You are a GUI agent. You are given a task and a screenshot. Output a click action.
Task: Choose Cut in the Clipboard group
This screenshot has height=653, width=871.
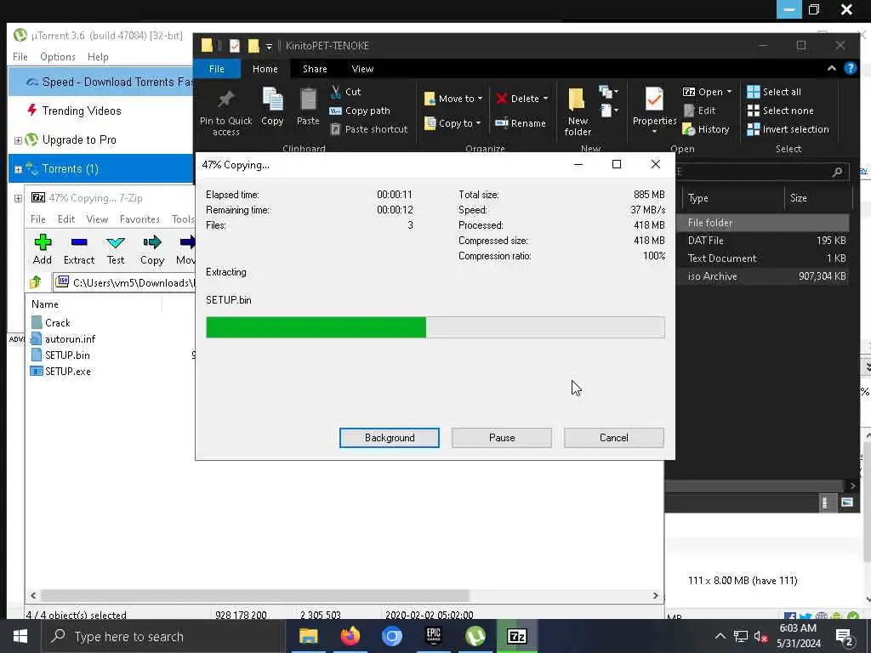coord(345,92)
